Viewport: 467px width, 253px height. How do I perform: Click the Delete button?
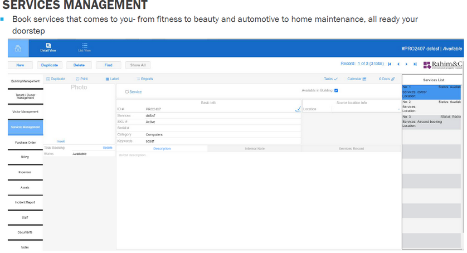tap(79, 65)
